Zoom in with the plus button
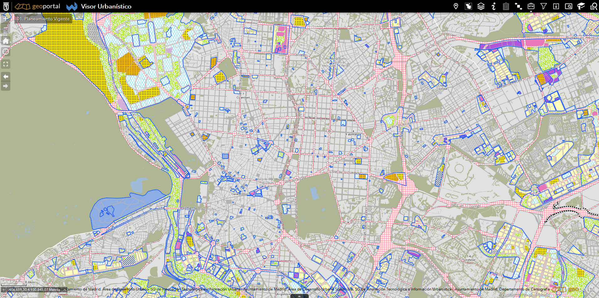This screenshot has width=599, height=298. click(x=6, y=19)
